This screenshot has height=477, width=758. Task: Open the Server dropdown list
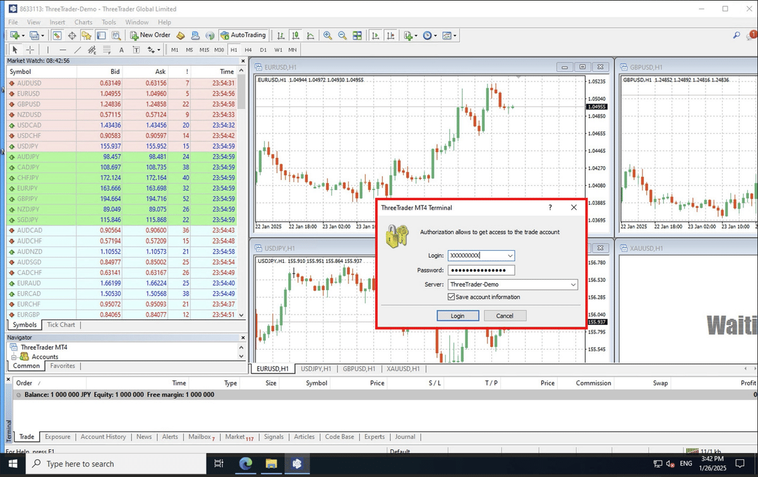pos(573,285)
